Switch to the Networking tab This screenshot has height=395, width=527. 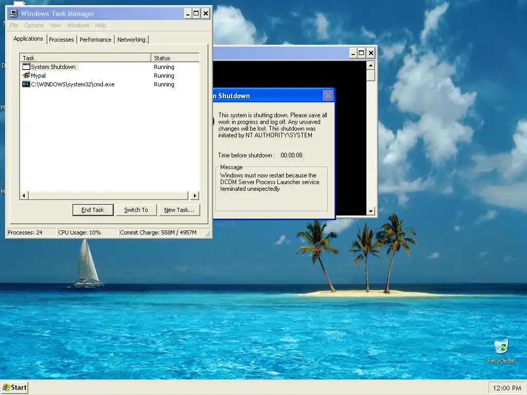pyautogui.click(x=131, y=40)
